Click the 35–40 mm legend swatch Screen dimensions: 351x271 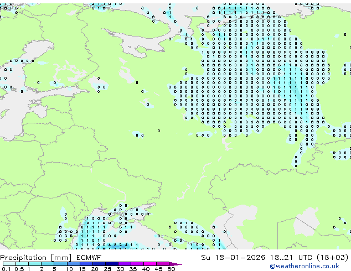pos(137,264)
